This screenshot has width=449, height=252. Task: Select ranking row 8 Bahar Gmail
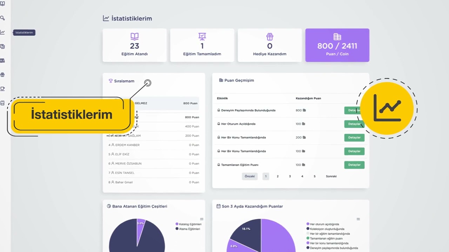[154, 182]
